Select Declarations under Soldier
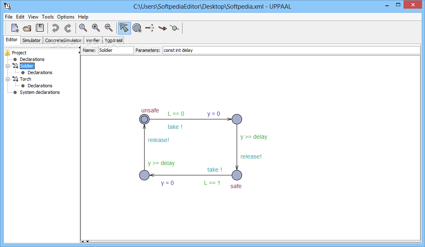The width and height of the screenshot is (425, 247). coord(40,72)
